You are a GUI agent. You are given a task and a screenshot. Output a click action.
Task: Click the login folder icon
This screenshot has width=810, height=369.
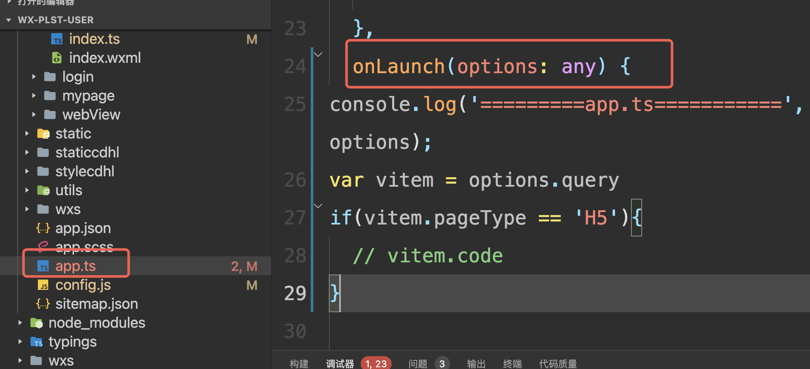point(50,77)
